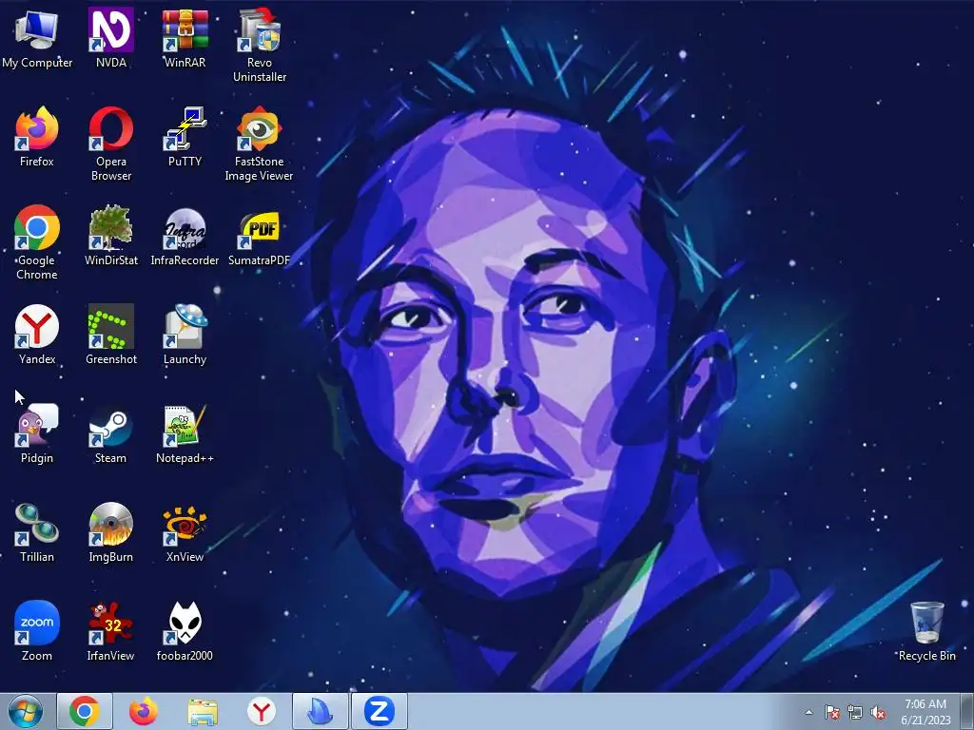Open WinRAR desktop shortcut
The width and height of the screenshot is (974, 730).
click(x=185, y=38)
